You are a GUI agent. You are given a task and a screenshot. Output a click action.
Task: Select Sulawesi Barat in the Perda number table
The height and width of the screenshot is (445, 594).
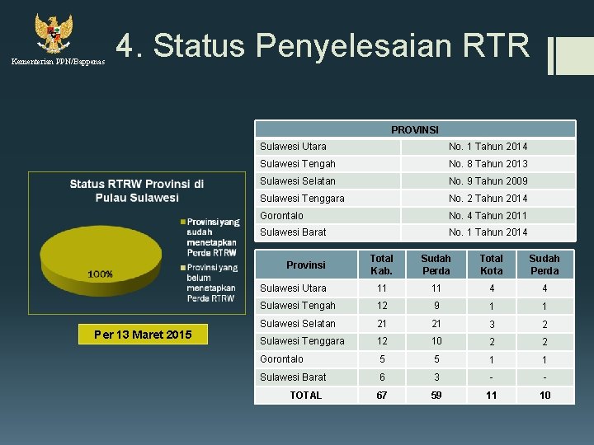[x=293, y=232]
